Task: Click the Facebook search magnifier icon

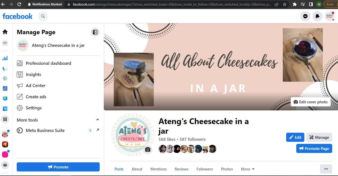Action: tap(43, 16)
